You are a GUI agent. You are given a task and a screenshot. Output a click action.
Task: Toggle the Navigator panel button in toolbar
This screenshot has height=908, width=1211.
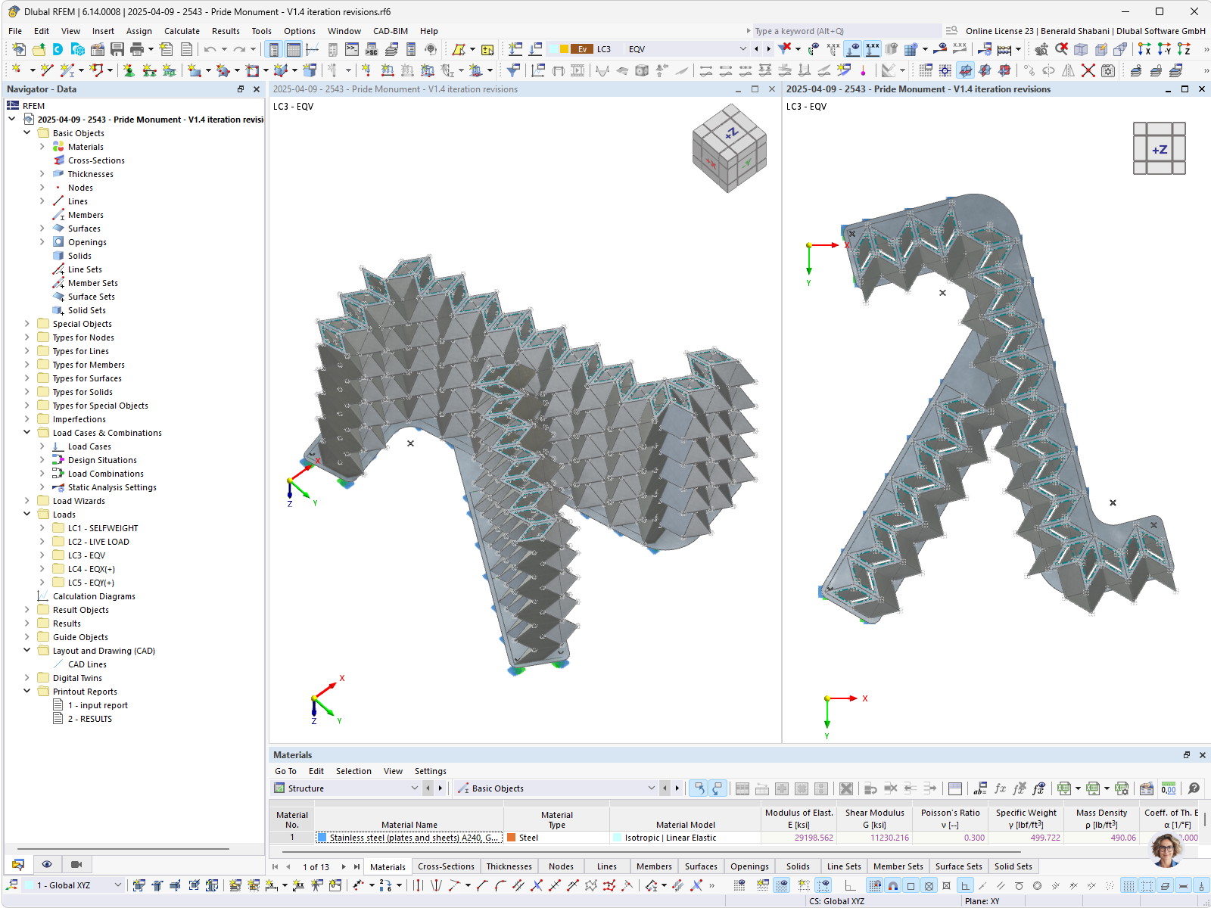(273, 49)
